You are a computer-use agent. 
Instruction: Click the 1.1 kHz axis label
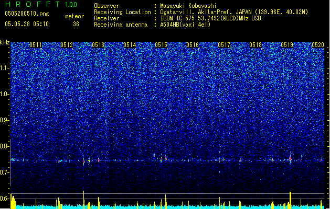(5, 68)
